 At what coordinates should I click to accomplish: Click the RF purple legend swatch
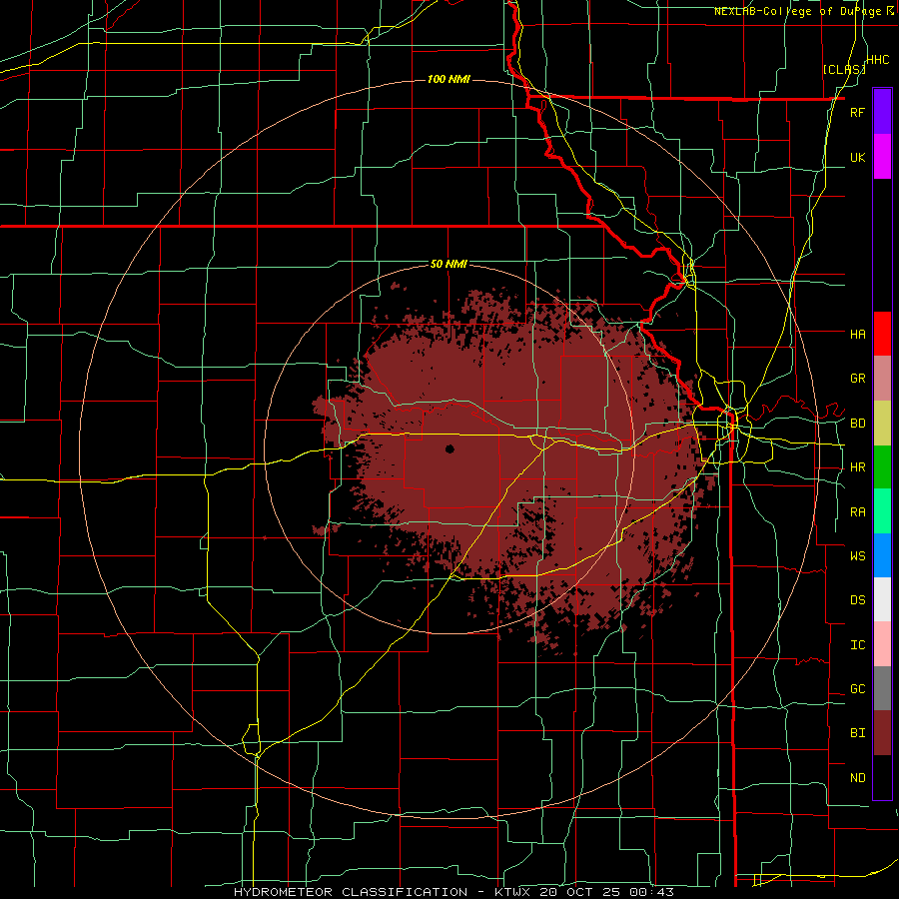pyautogui.click(x=882, y=112)
